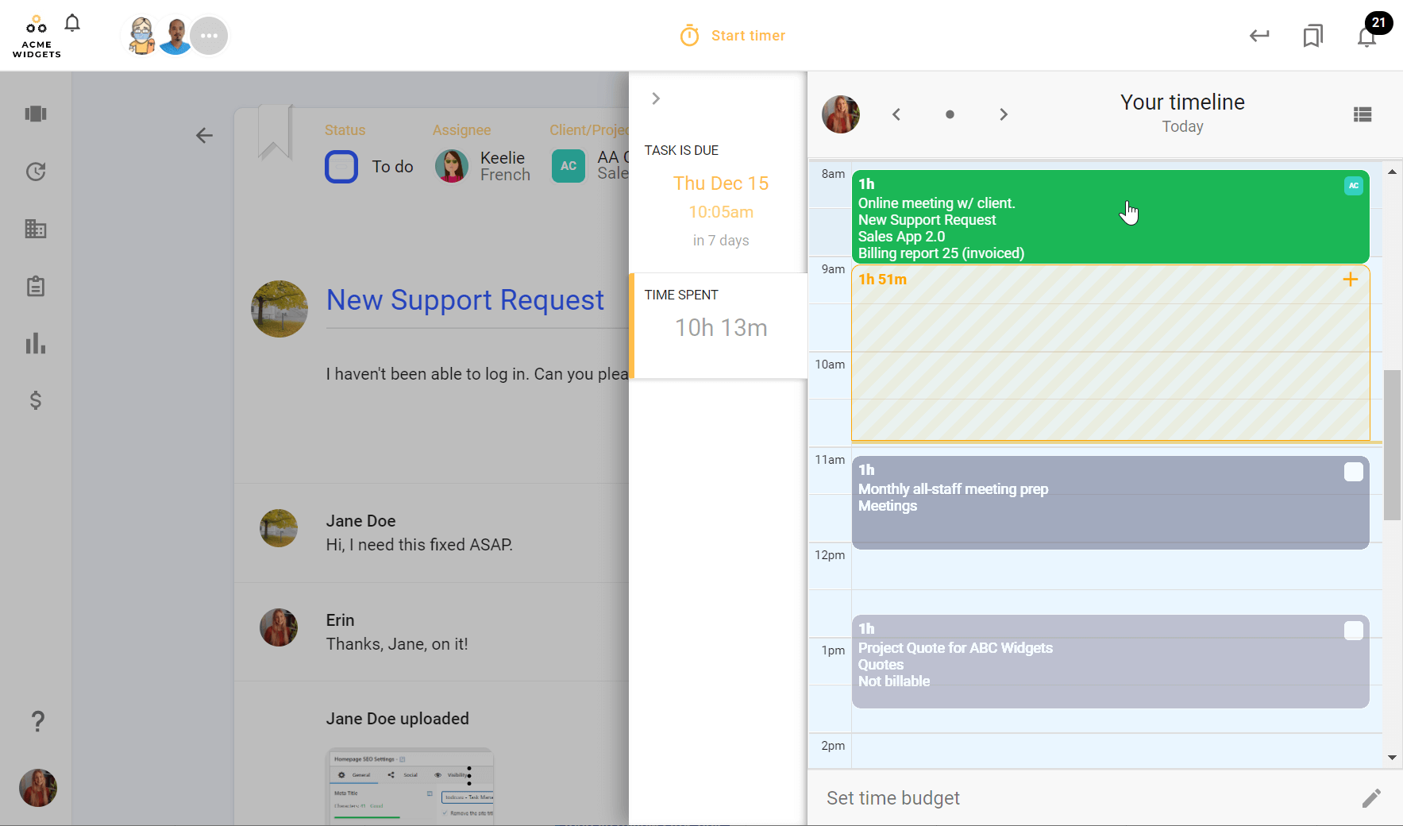The width and height of the screenshot is (1403, 826).
Task: Select the masked team member avatar
Action: pos(142,36)
